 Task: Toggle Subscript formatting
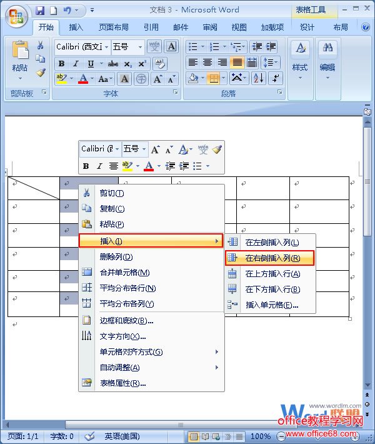(127, 64)
